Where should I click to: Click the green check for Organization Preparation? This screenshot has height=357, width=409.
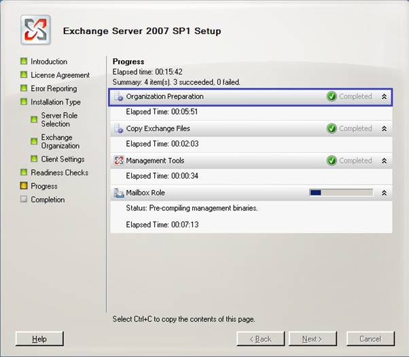pos(332,96)
